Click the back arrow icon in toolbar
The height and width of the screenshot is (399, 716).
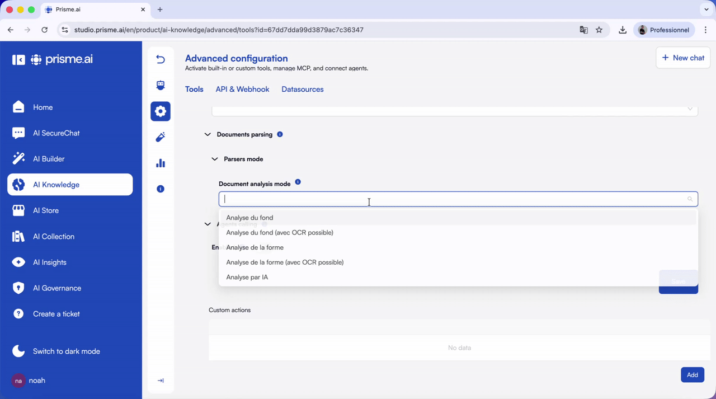click(x=161, y=59)
